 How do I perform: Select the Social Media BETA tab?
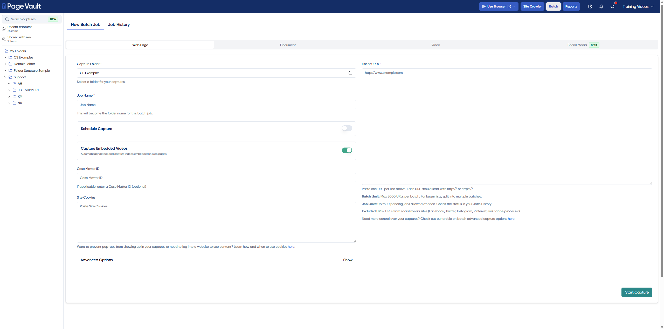point(583,45)
